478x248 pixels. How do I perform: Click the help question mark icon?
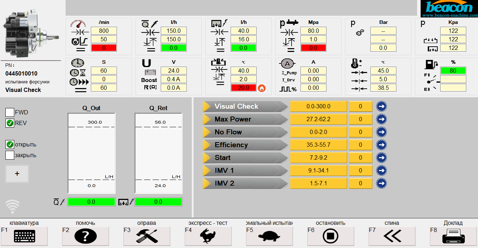point(86,236)
